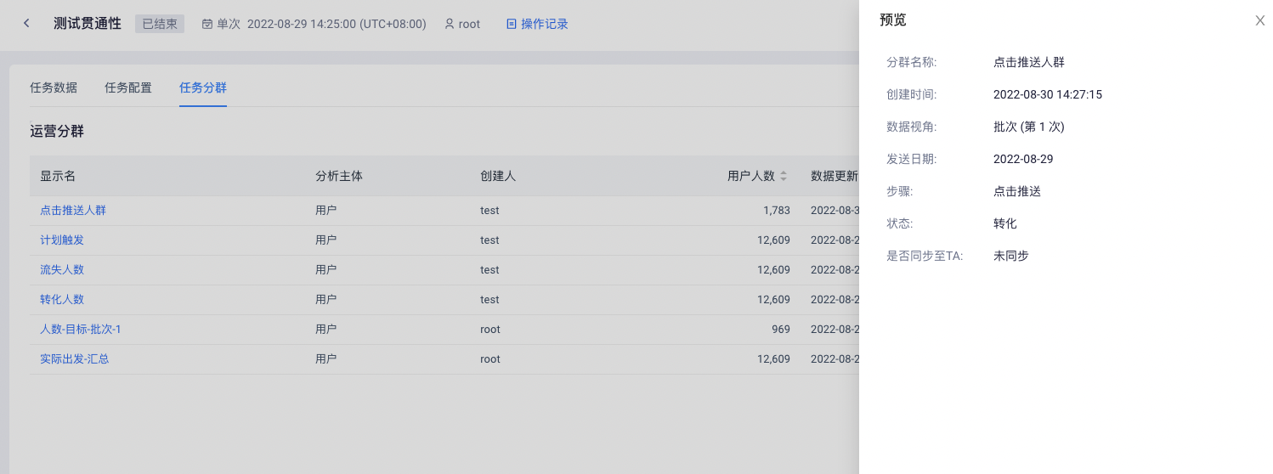Open 实际出发-汇总 cluster link
Screen dimensions: 1273x474
[75, 358]
